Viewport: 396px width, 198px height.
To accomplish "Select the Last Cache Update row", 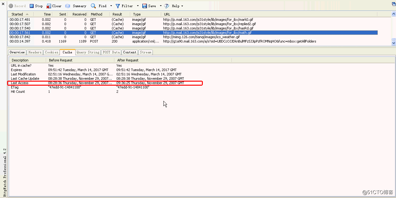I will (121, 79).
